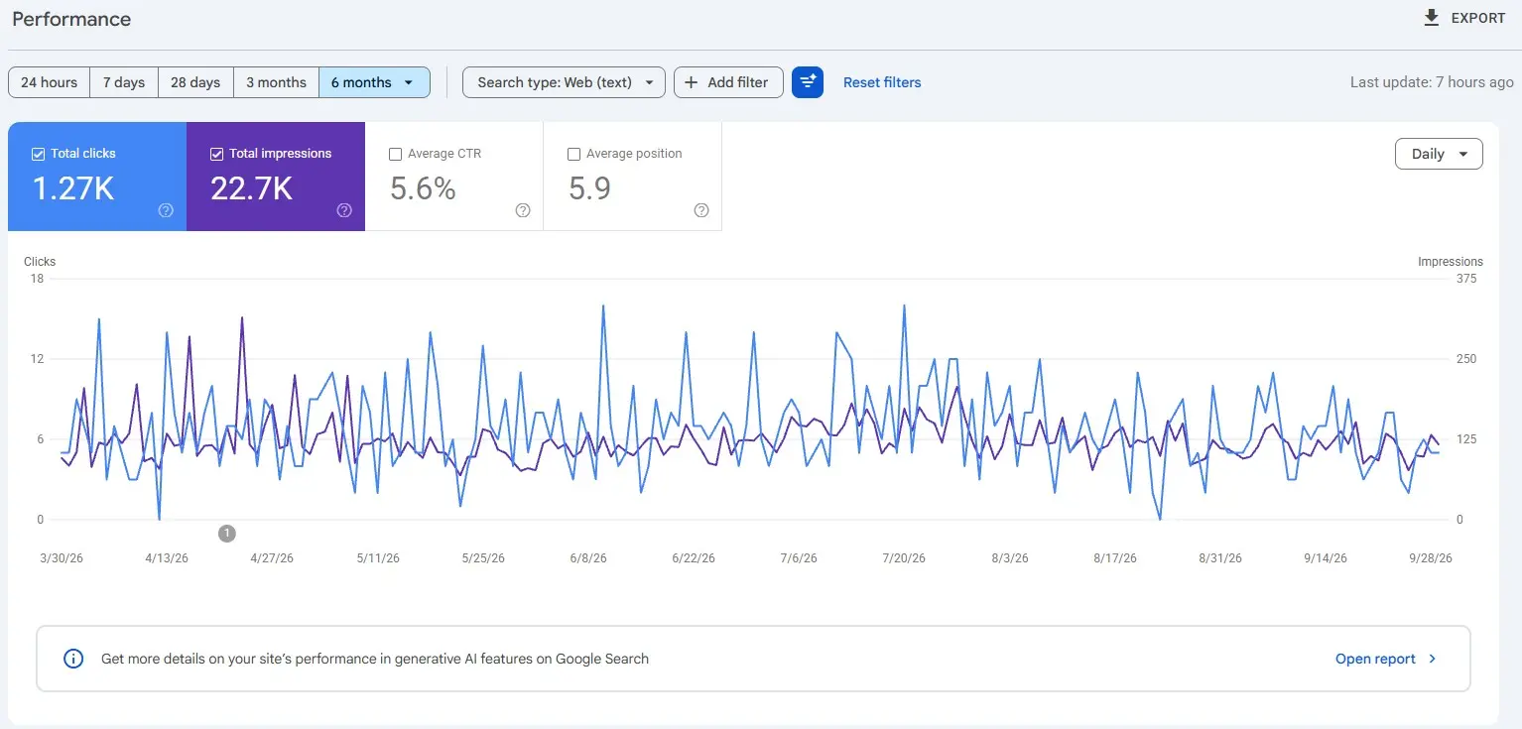Click the Clicks axis title
Screen dimensions: 1522x729
click(40, 262)
